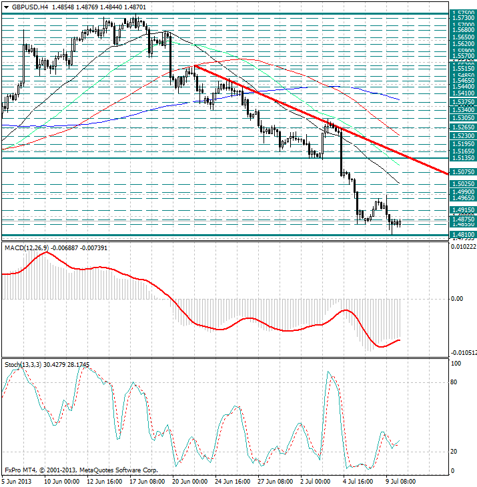Select the 20 Jun 00:00 time label
The width and height of the screenshot is (477, 487).
click(x=189, y=482)
